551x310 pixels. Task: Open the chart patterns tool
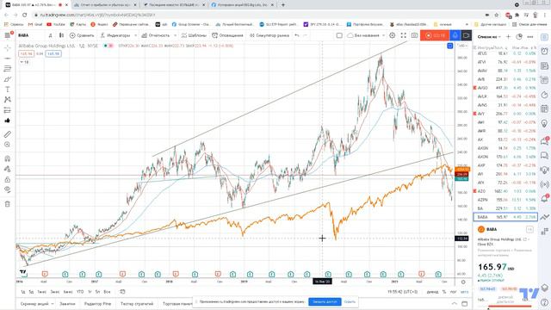pyautogui.click(x=8, y=100)
